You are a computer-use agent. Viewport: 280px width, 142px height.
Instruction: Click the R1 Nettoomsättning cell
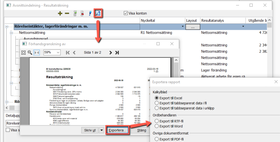[x=156, y=33]
